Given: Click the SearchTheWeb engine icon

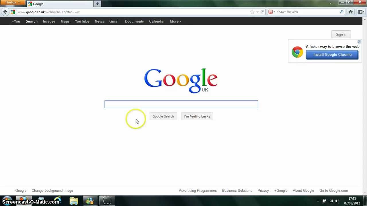Looking at the screenshot, I should pyautogui.click(x=270, y=12).
